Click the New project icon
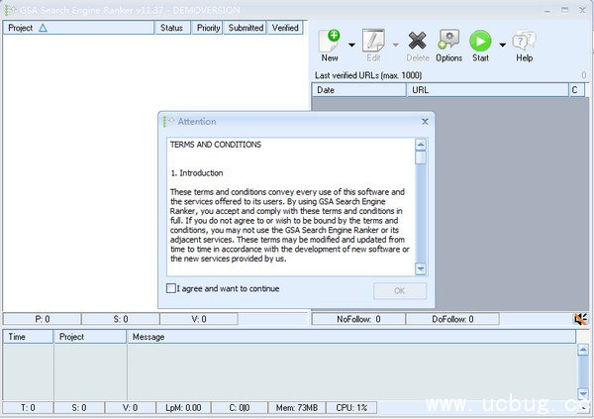 [x=330, y=42]
